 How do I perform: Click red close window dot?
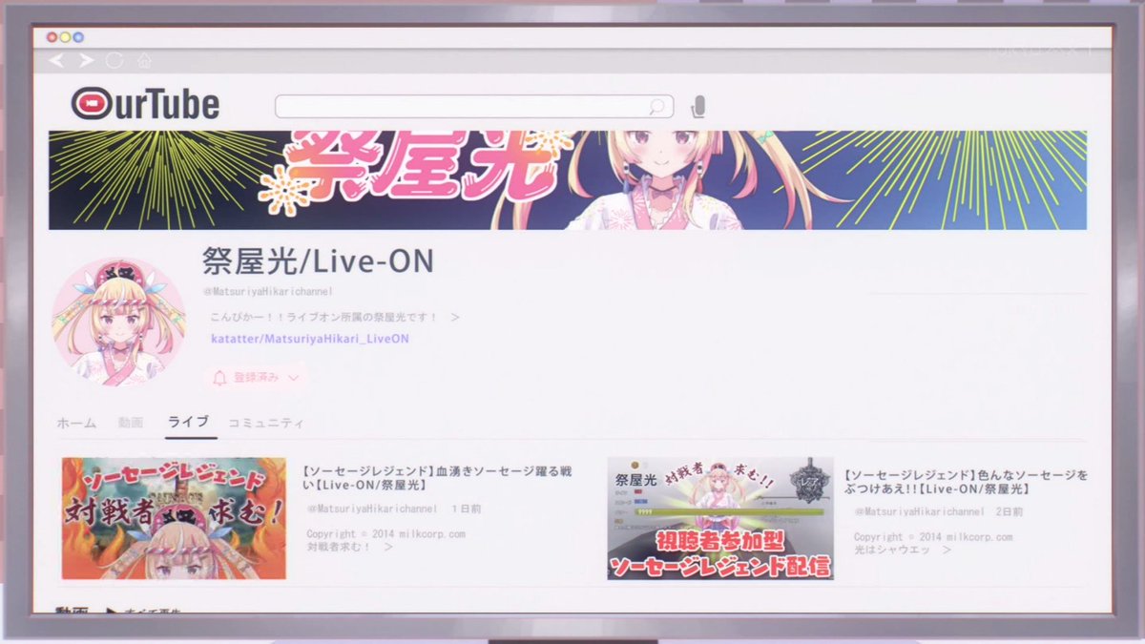point(52,36)
